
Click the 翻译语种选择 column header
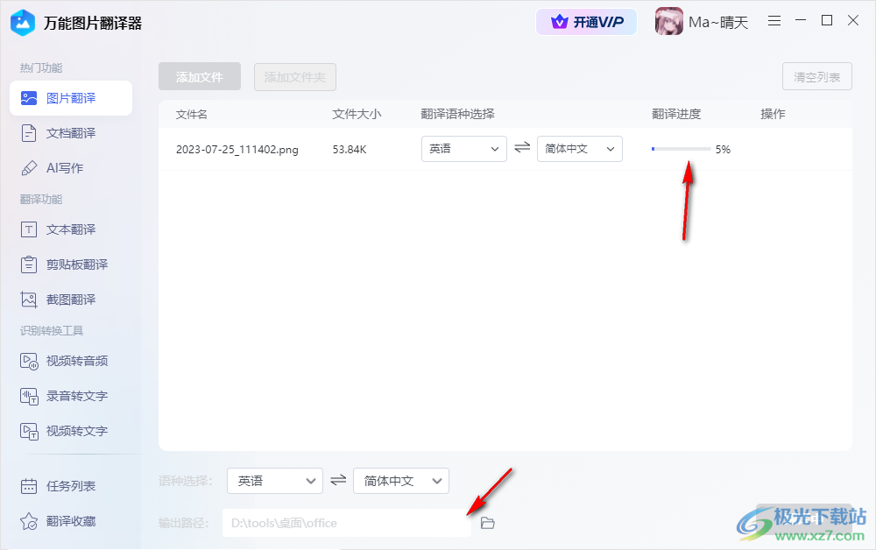tap(457, 115)
